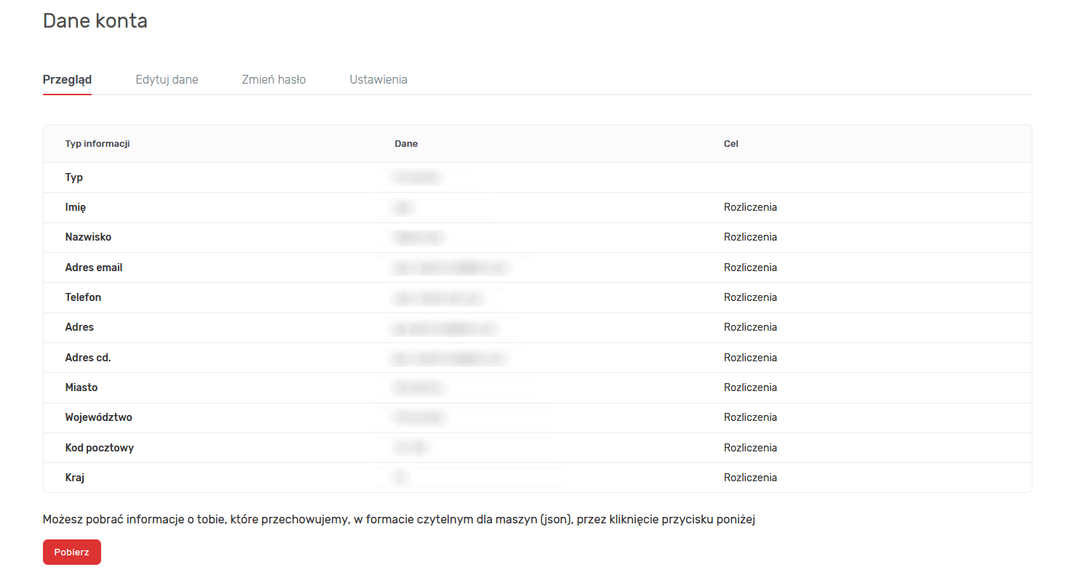Select the Telefon row label

[x=83, y=297]
